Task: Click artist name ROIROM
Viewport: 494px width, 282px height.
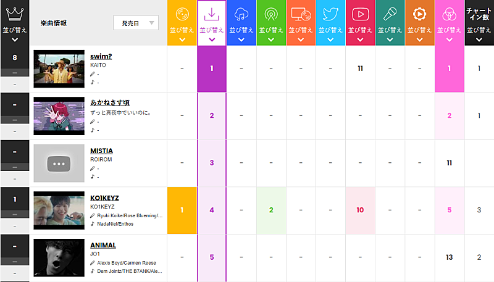Action: [x=101, y=160]
